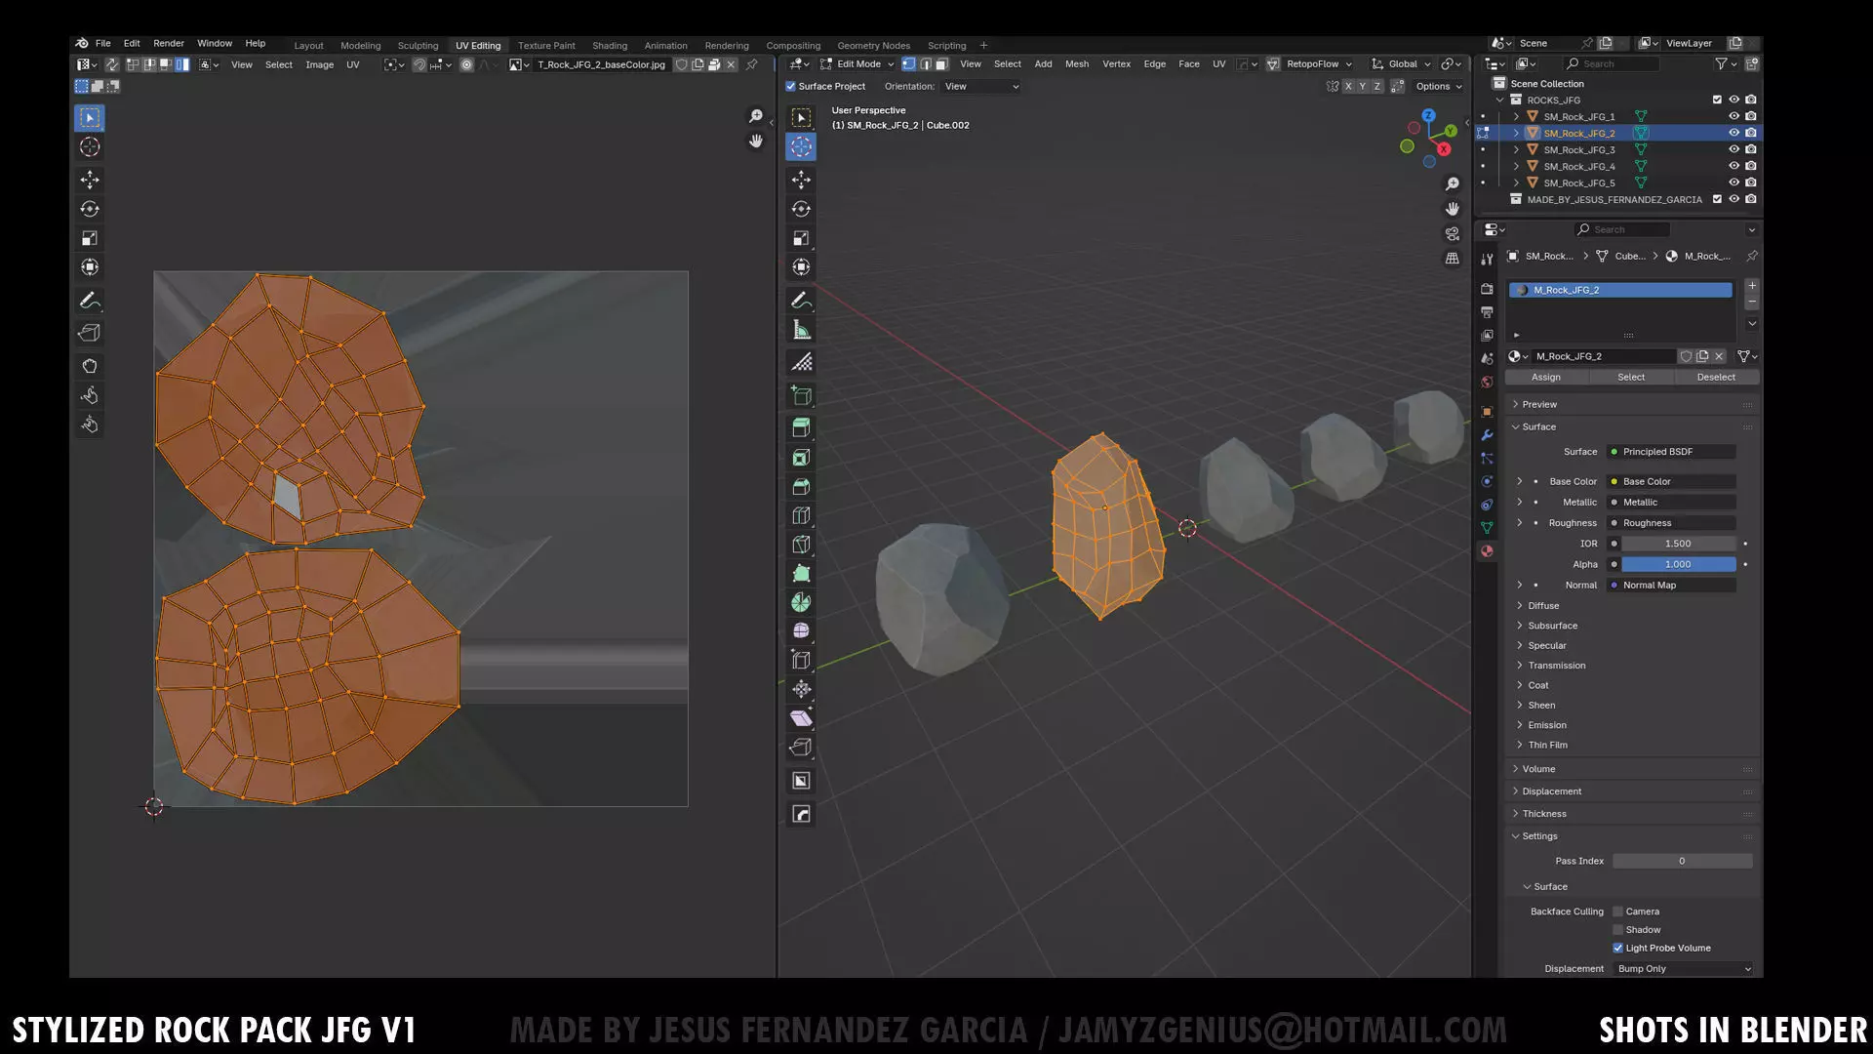This screenshot has height=1054, width=1873.
Task: Select the Extrude Region tool
Action: point(801,427)
